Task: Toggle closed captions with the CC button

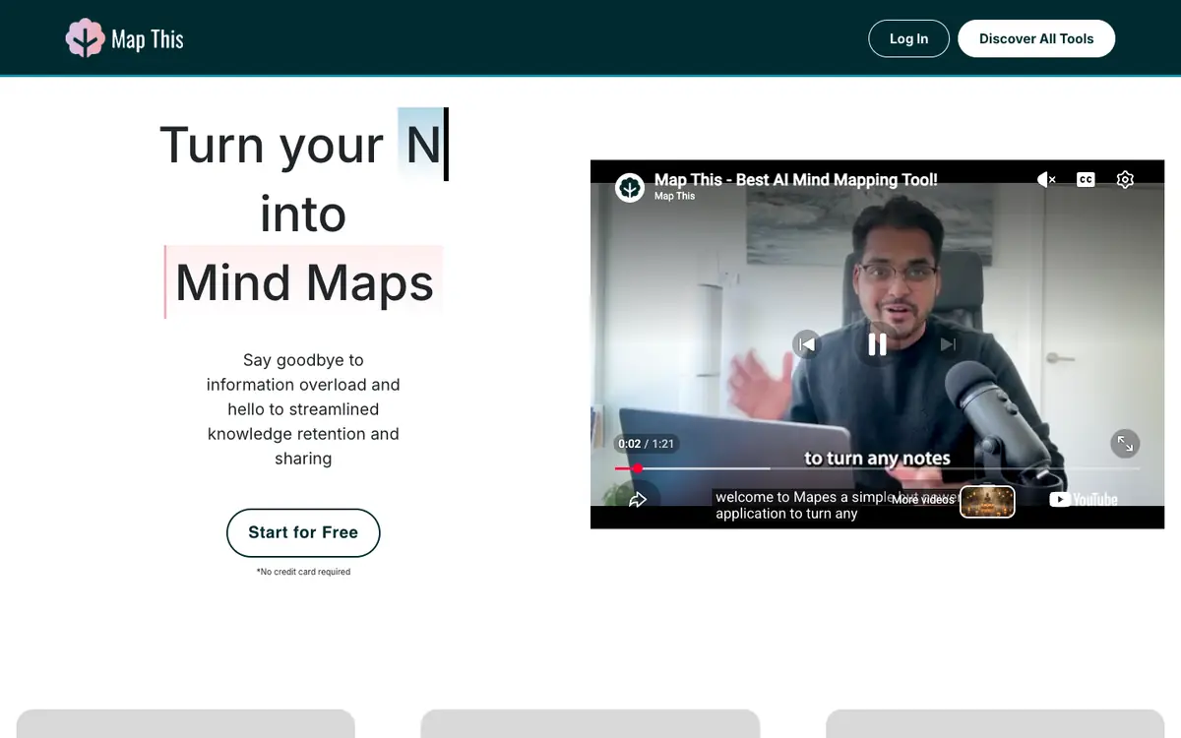Action: point(1086,179)
